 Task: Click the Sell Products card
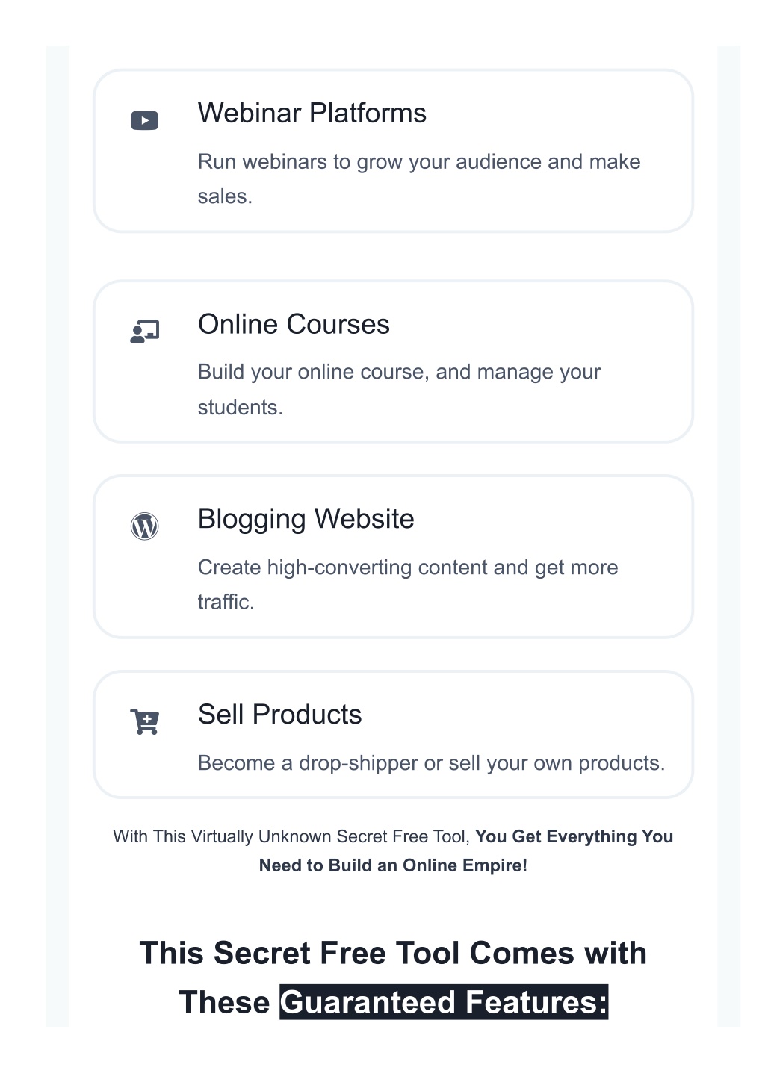(393, 735)
